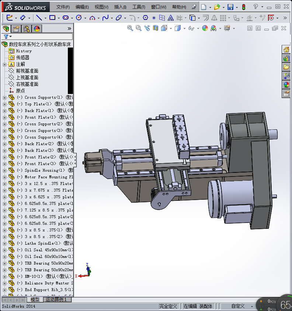The width and height of the screenshot is (292, 311).
Task: Click Zoom to Area icon
Action: click(139, 28)
